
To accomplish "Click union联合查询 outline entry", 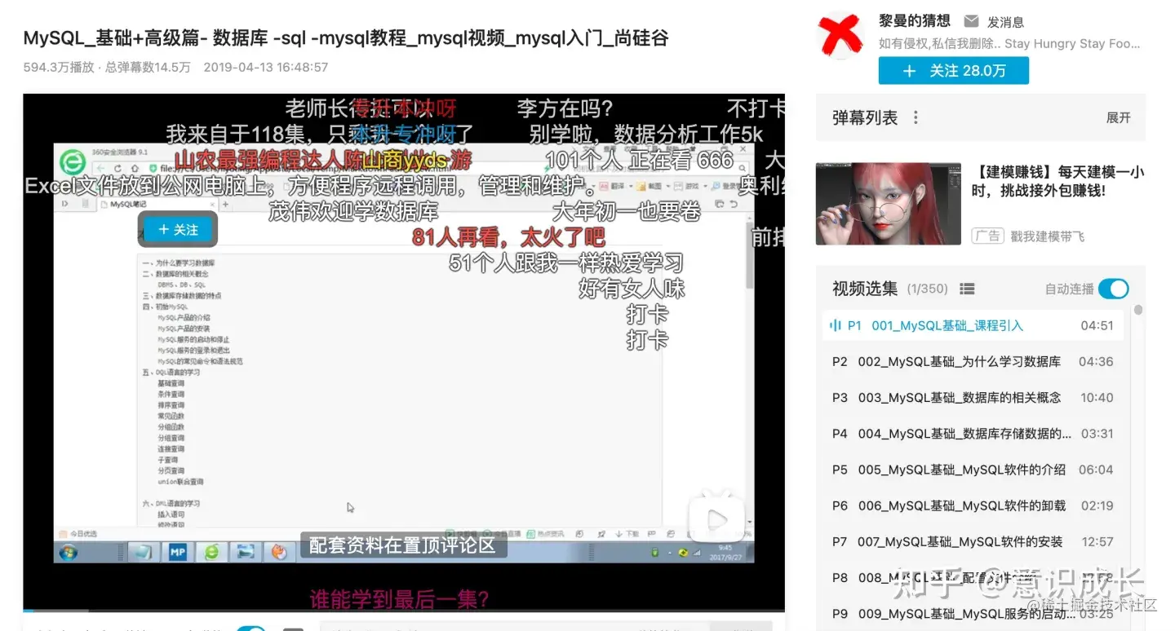I will click(180, 482).
